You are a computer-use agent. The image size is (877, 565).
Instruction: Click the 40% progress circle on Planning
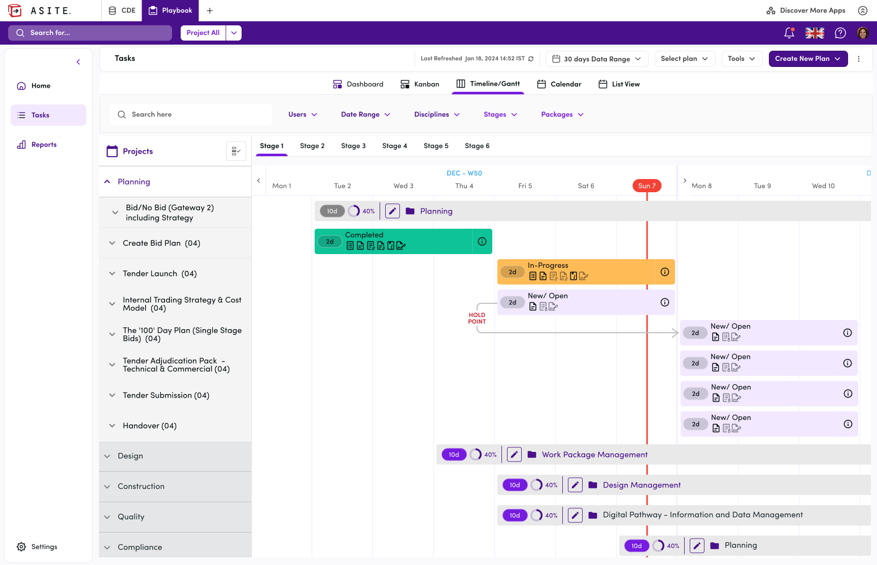point(354,210)
